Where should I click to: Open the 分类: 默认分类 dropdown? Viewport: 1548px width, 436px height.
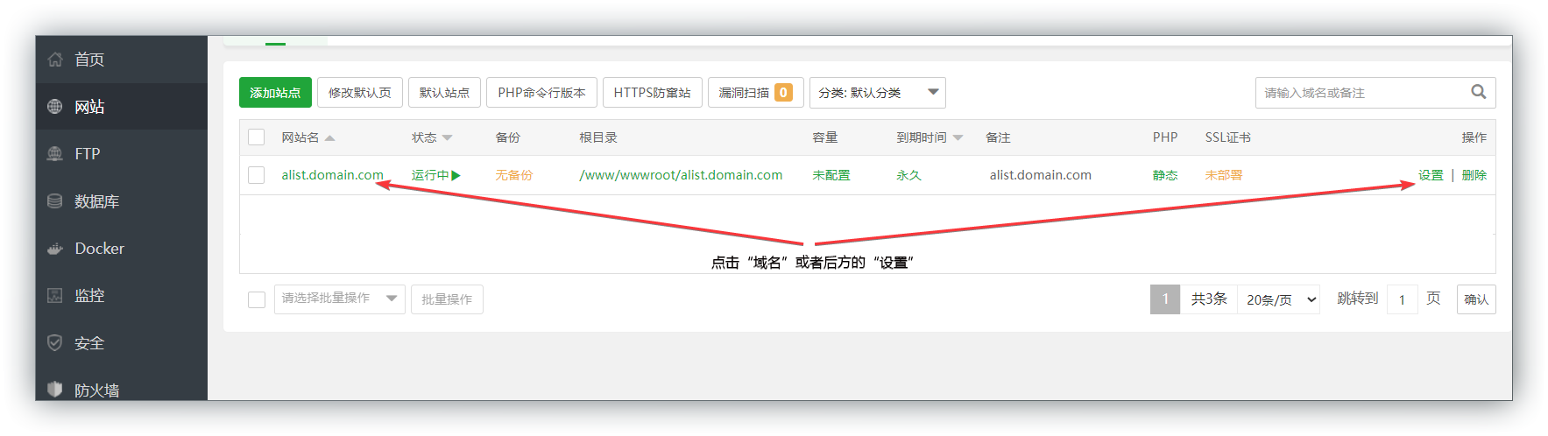[x=876, y=93]
